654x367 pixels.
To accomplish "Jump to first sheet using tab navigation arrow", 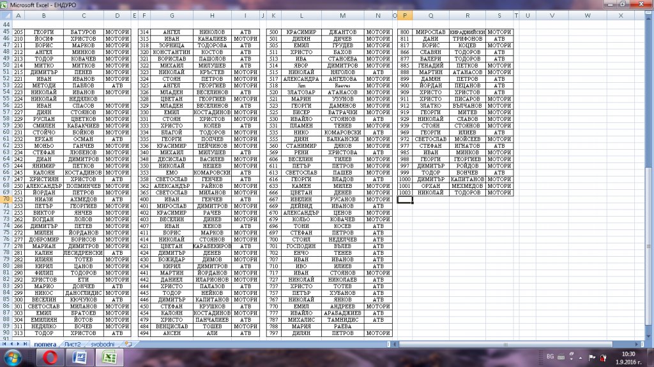I will click(4, 344).
